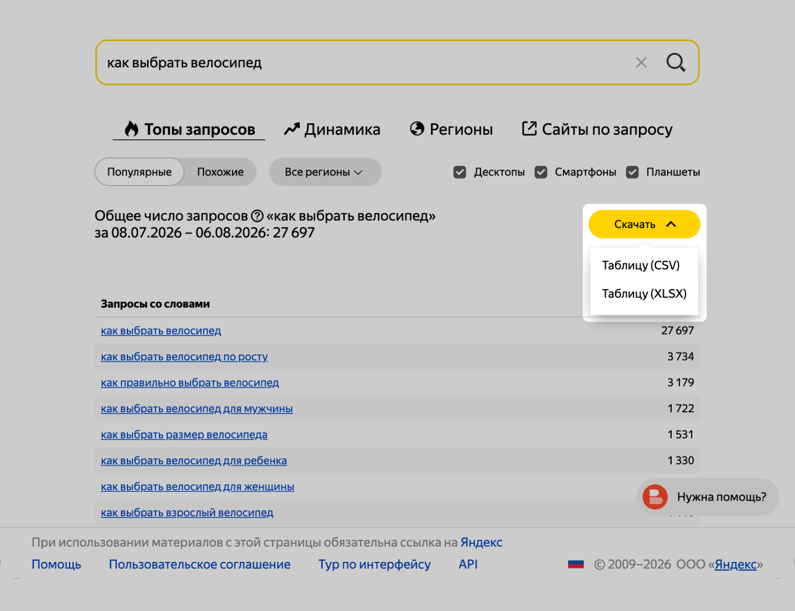The image size is (795, 611).
Task: Open the Топы запросов tab
Action: tap(189, 129)
